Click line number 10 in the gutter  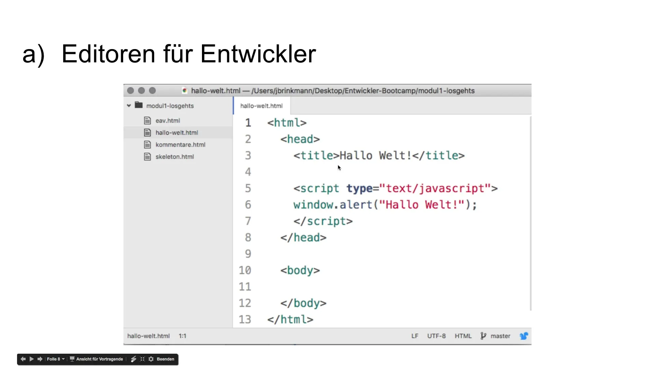tap(245, 270)
